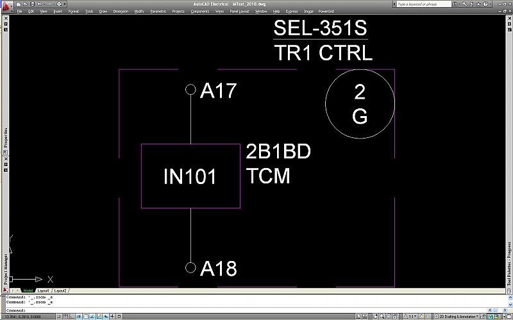Click the IN101 text in the drawing
The height and width of the screenshot is (320, 513).
[x=190, y=177]
